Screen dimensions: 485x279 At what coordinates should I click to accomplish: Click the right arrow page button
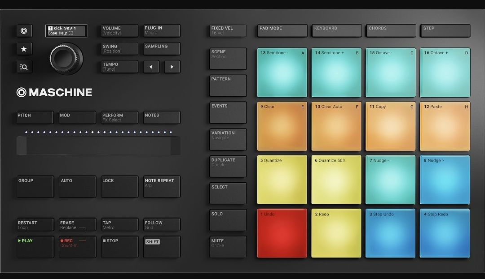(x=172, y=67)
